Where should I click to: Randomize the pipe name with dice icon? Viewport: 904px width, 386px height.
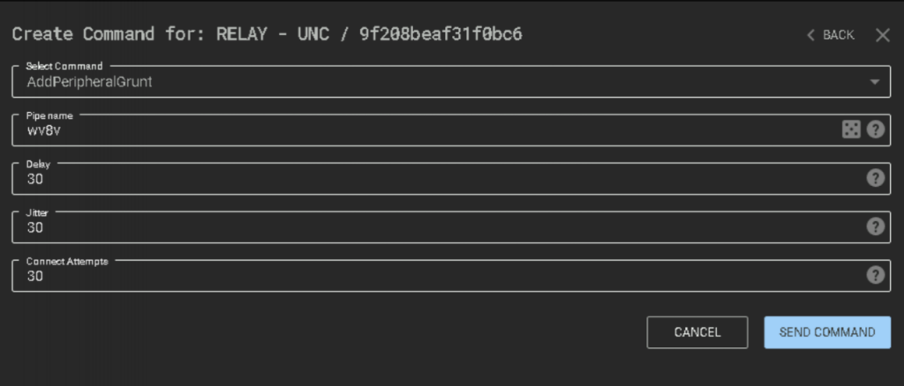tap(851, 130)
